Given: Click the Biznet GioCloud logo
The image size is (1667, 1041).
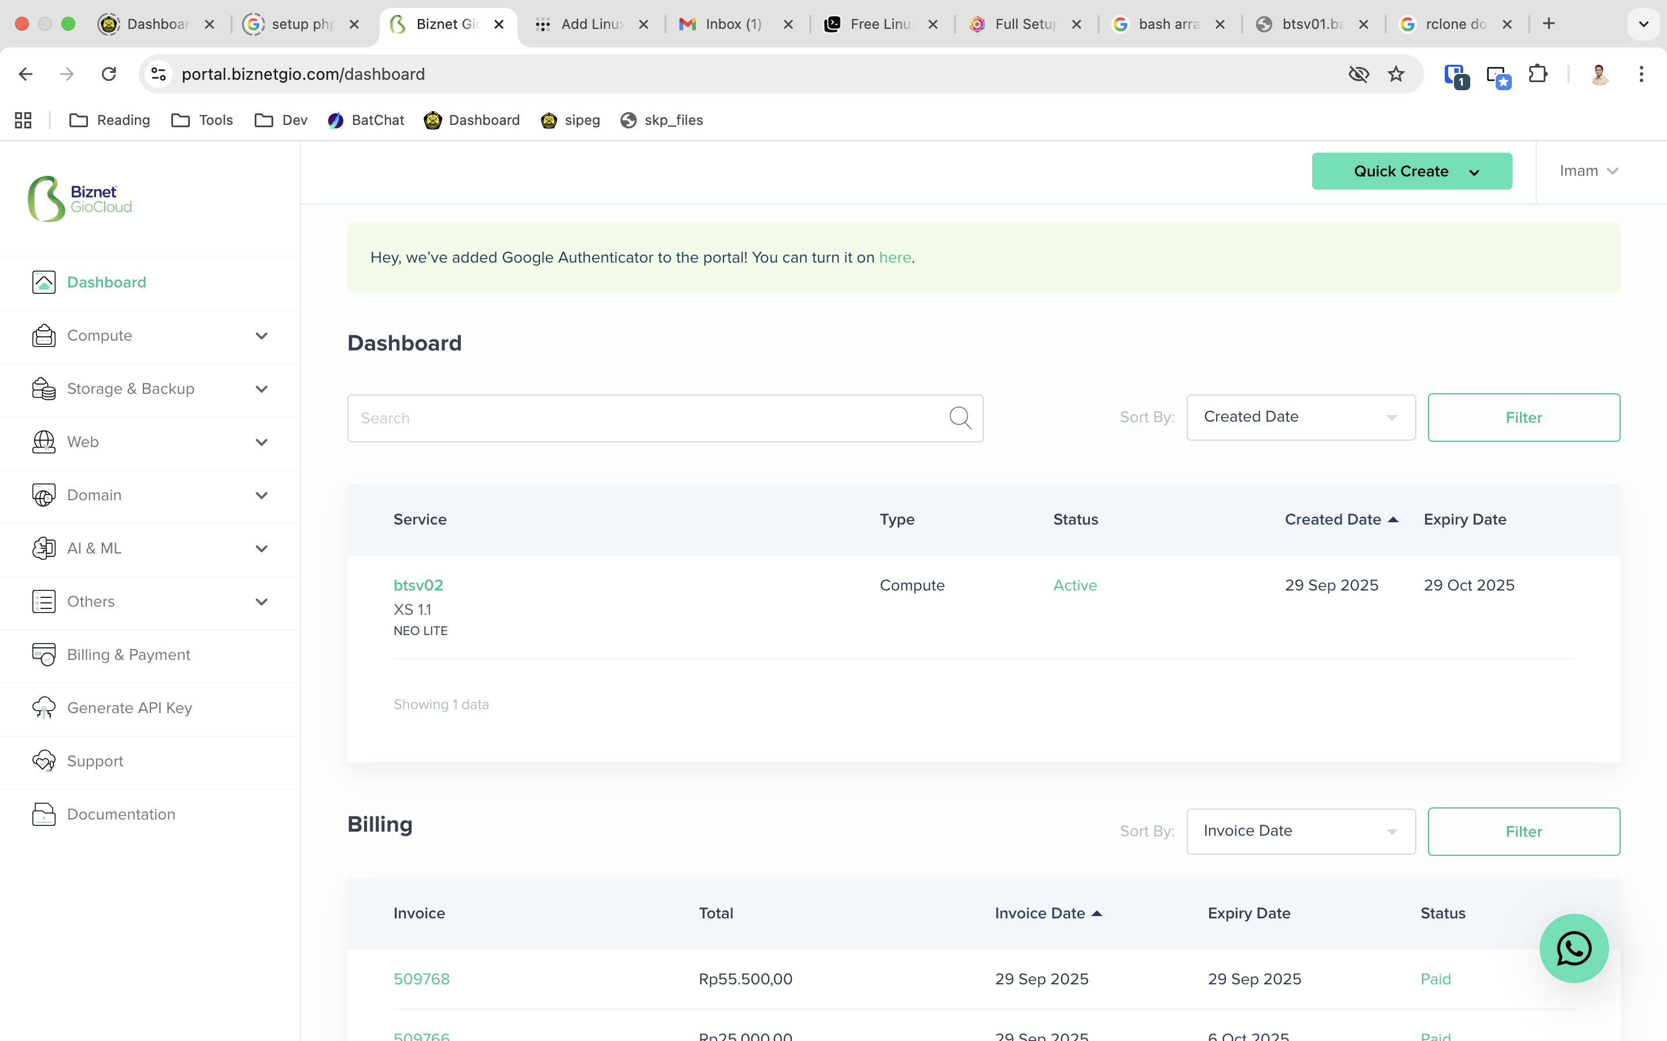Looking at the screenshot, I should [x=79, y=199].
